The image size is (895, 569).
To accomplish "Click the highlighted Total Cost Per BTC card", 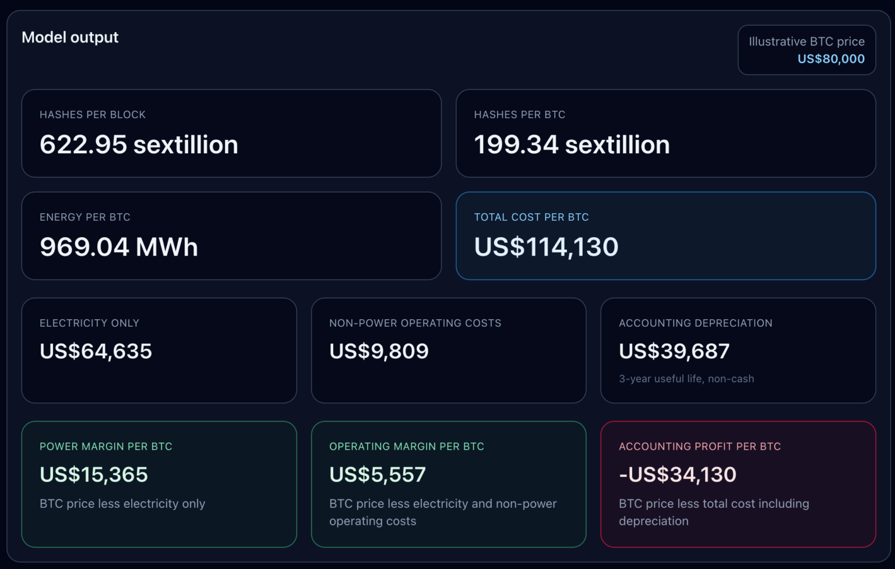I will (666, 235).
